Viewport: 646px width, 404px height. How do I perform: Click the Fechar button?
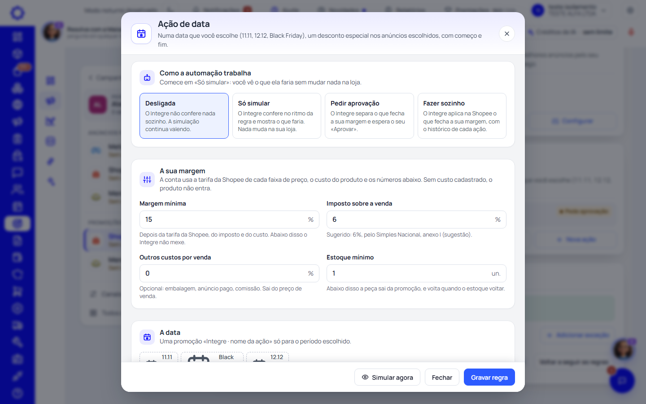coord(442,377)
